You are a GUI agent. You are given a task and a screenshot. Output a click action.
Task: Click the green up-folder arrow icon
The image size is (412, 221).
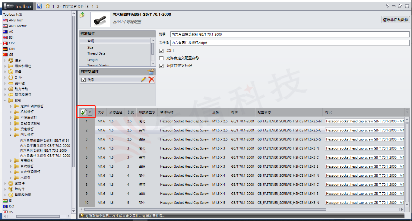(x=82, y=15)
